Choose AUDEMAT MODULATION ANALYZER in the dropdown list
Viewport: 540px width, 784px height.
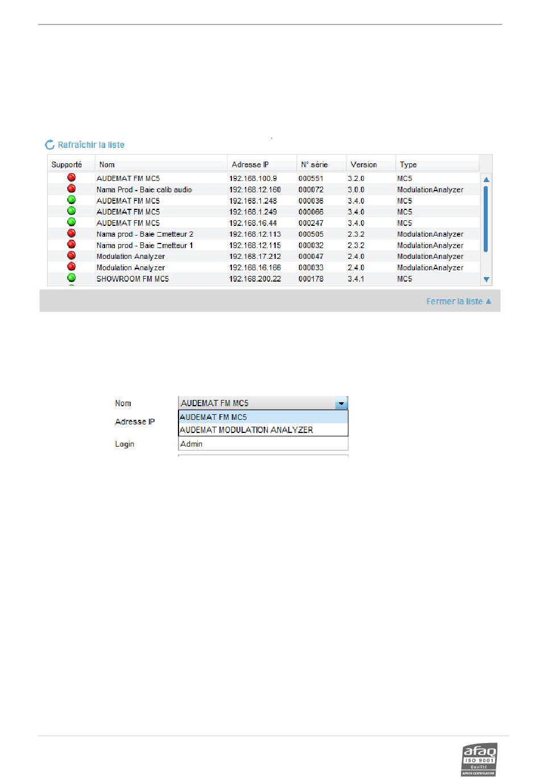pyautogui.click(x=263, y=430)
